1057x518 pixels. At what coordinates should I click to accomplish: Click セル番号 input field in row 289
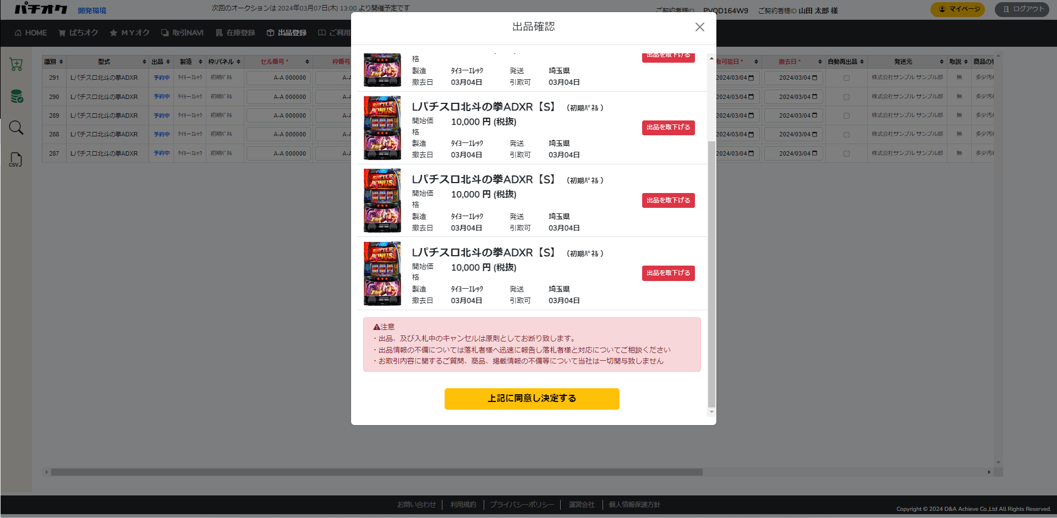278,116
